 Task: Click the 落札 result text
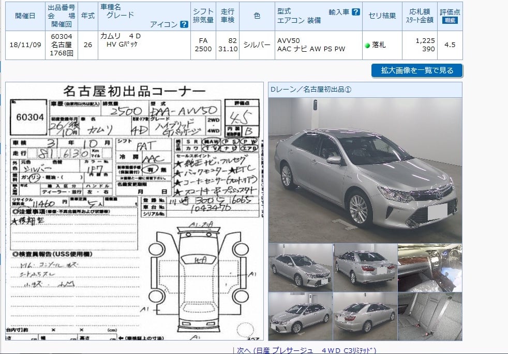click(379, 45)
